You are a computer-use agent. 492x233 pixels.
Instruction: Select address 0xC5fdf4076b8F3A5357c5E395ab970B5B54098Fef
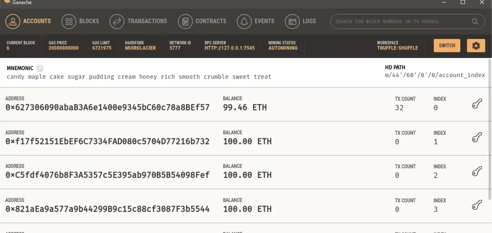[107, 175]
